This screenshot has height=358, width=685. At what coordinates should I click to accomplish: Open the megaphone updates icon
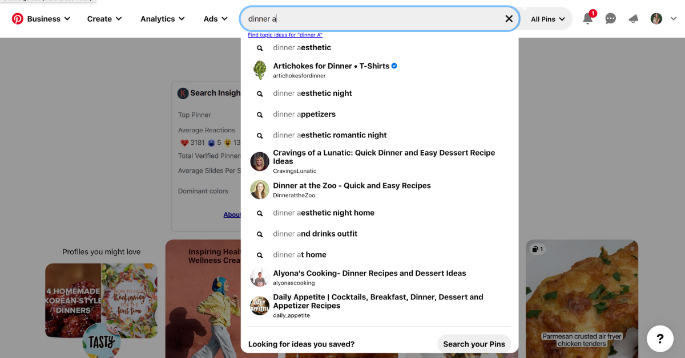pos(634,19)
